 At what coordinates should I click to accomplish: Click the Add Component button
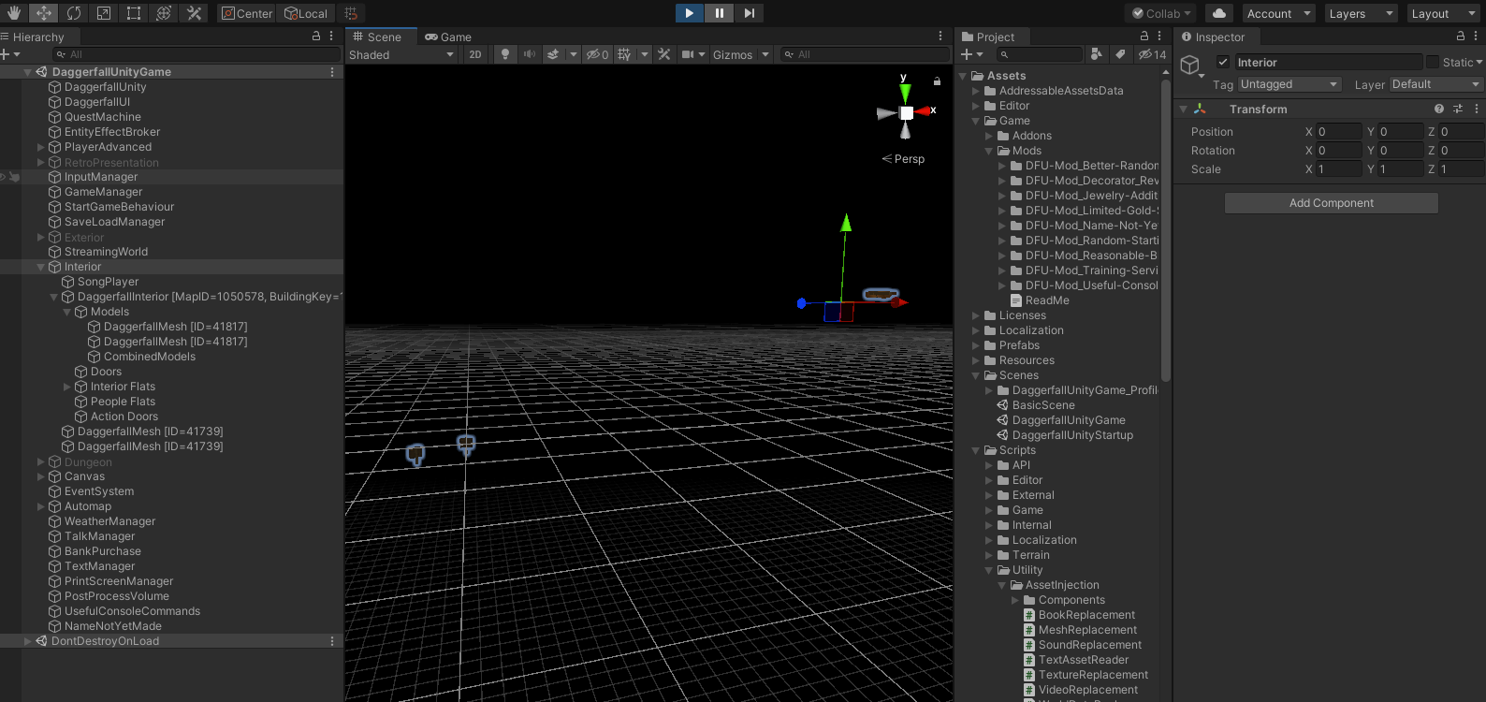coord(1331,203)
